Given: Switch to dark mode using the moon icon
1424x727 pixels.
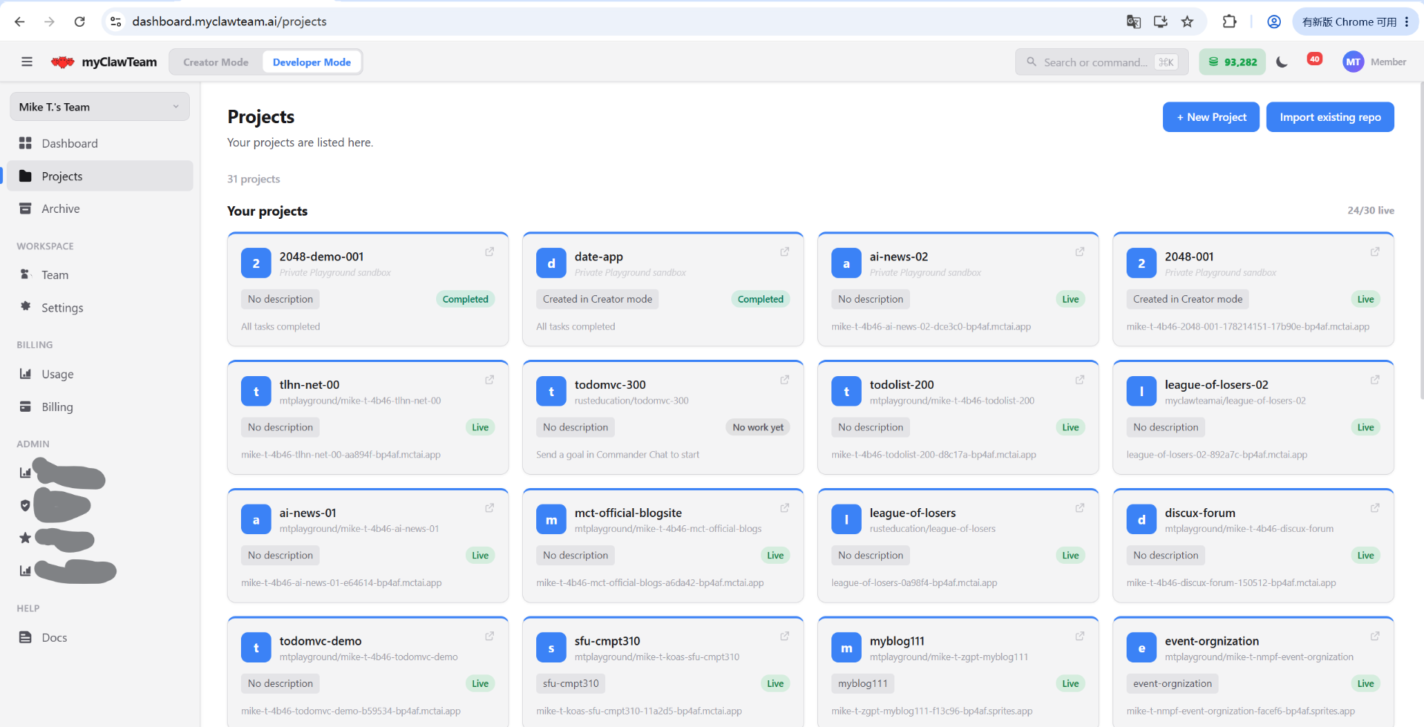Looking at the screenshot, I should pos(1282,62).
